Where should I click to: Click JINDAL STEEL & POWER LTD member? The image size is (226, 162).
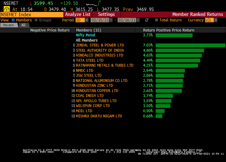(100, 45)
